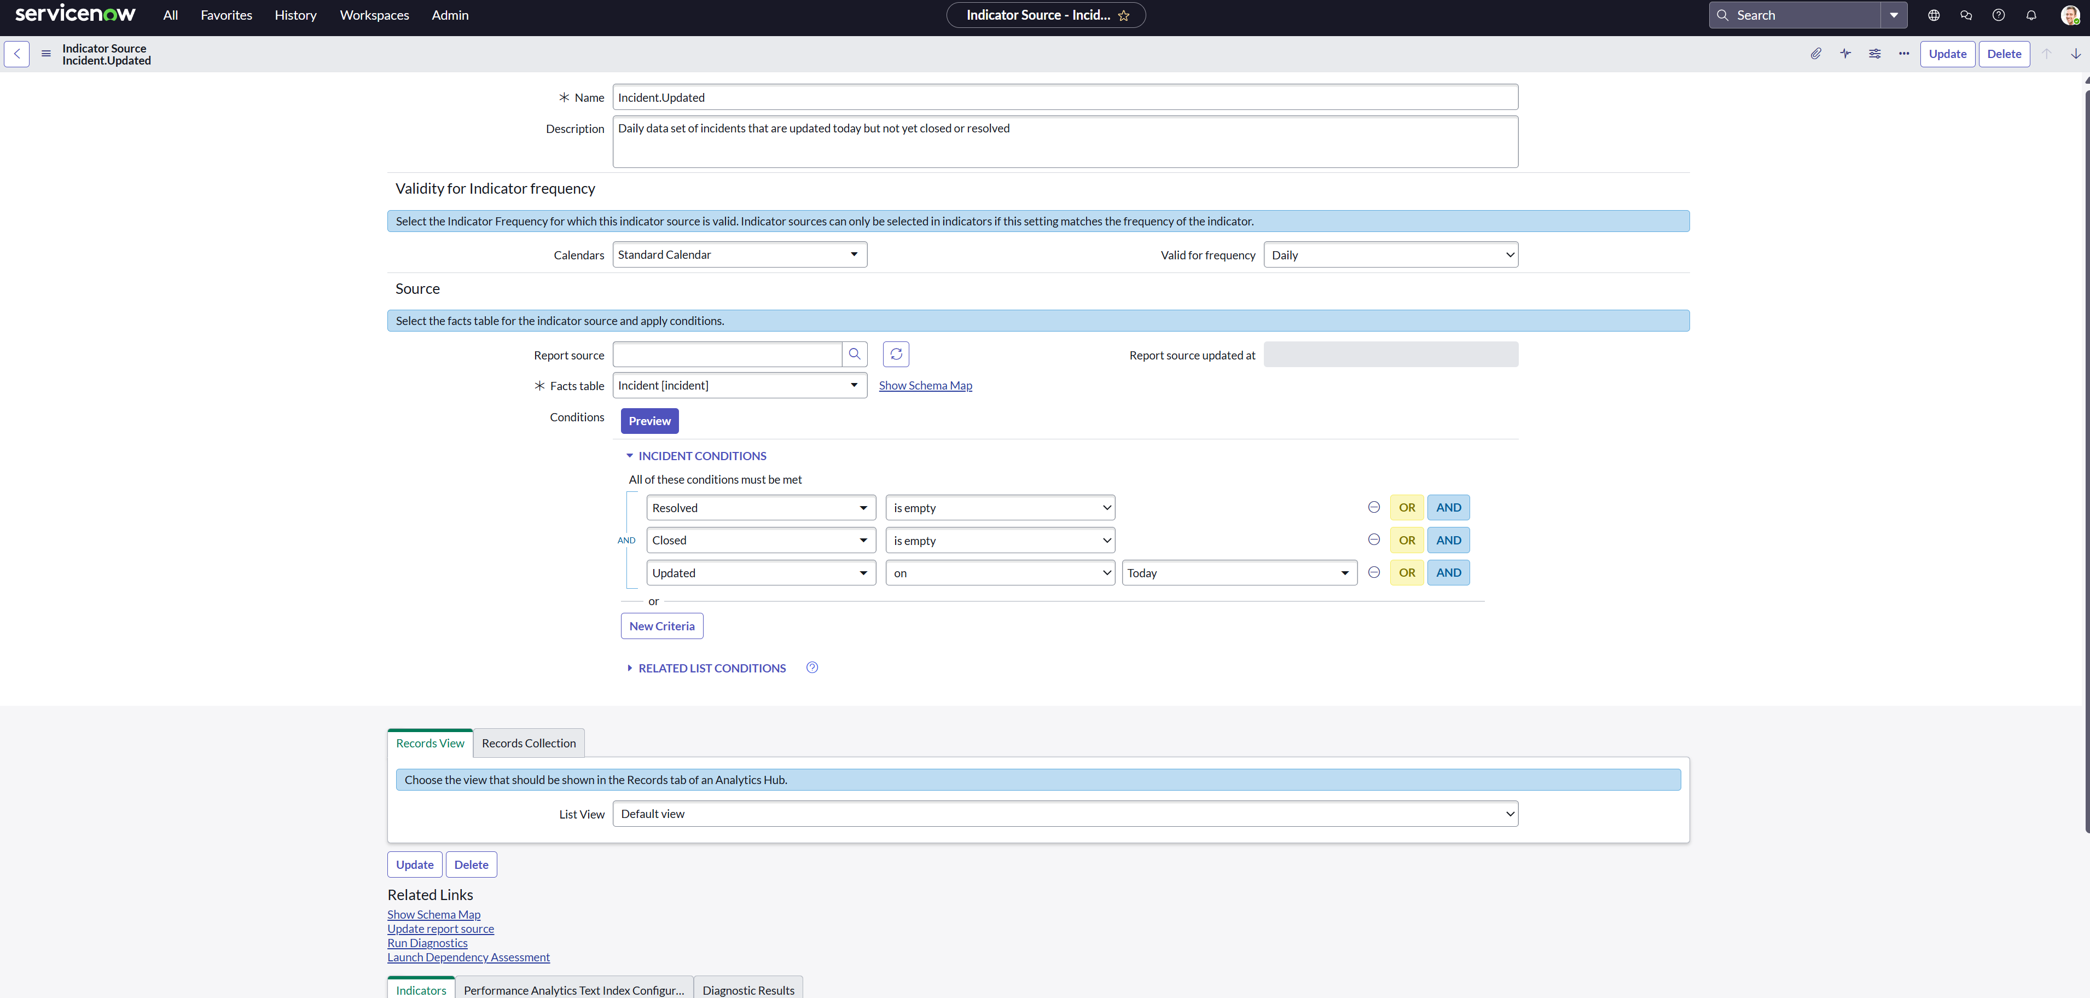The height and width of the screenshot is (998, 2090).
Task: Open the activity stream icon
Action: coord(1845,54)
